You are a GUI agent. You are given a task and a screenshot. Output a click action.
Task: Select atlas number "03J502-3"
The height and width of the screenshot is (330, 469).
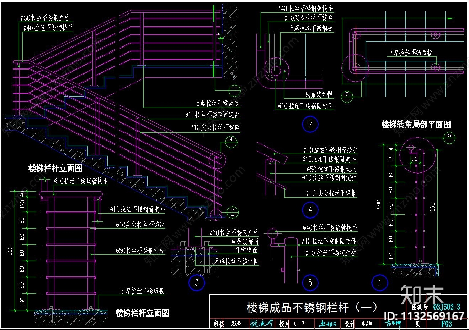(x=447, y=307)
